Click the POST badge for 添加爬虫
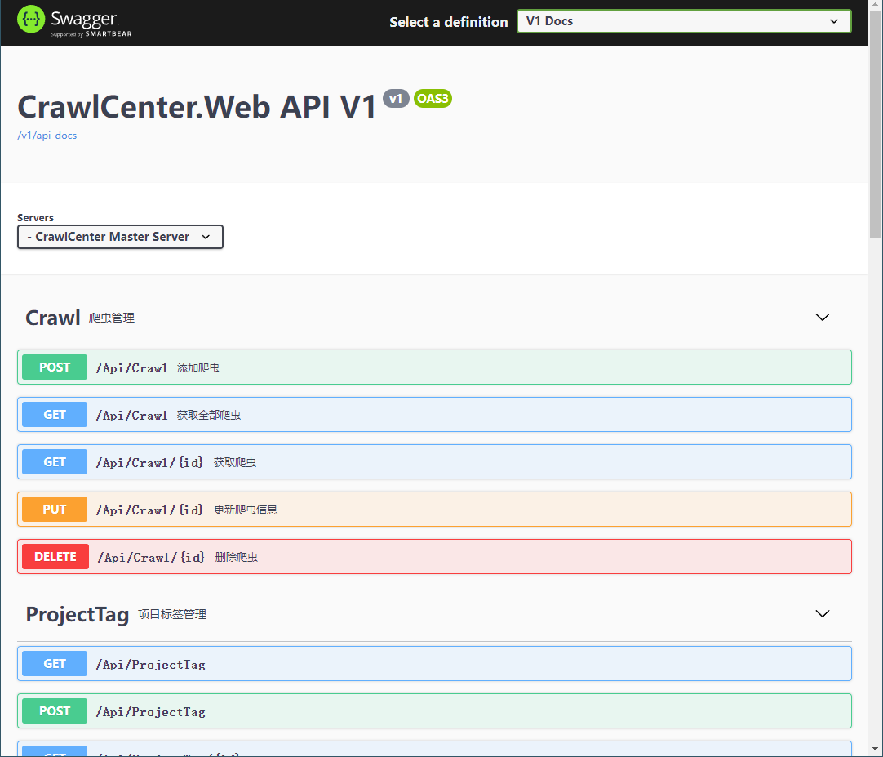 coord(55,367)
